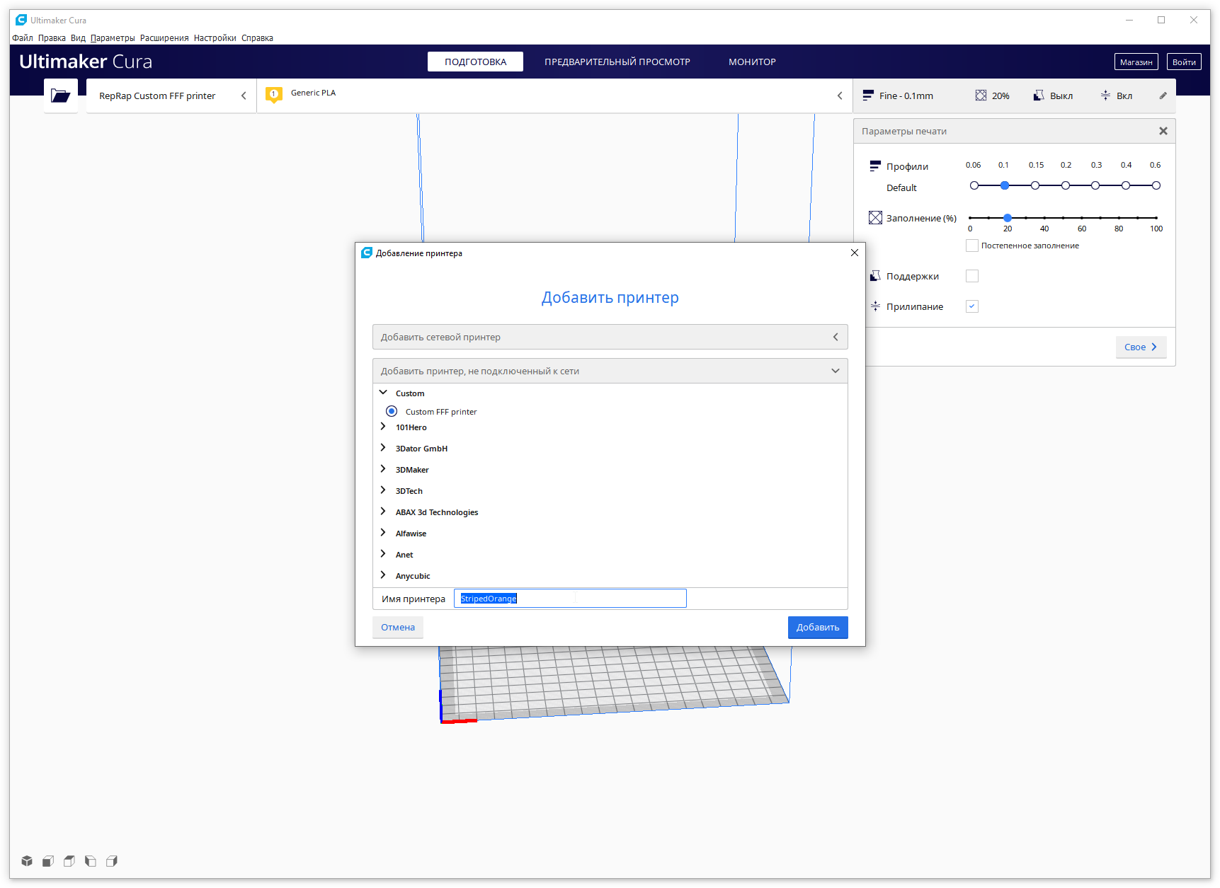Select the 0.3 profile point
1220x888 pixels.
1095,185
